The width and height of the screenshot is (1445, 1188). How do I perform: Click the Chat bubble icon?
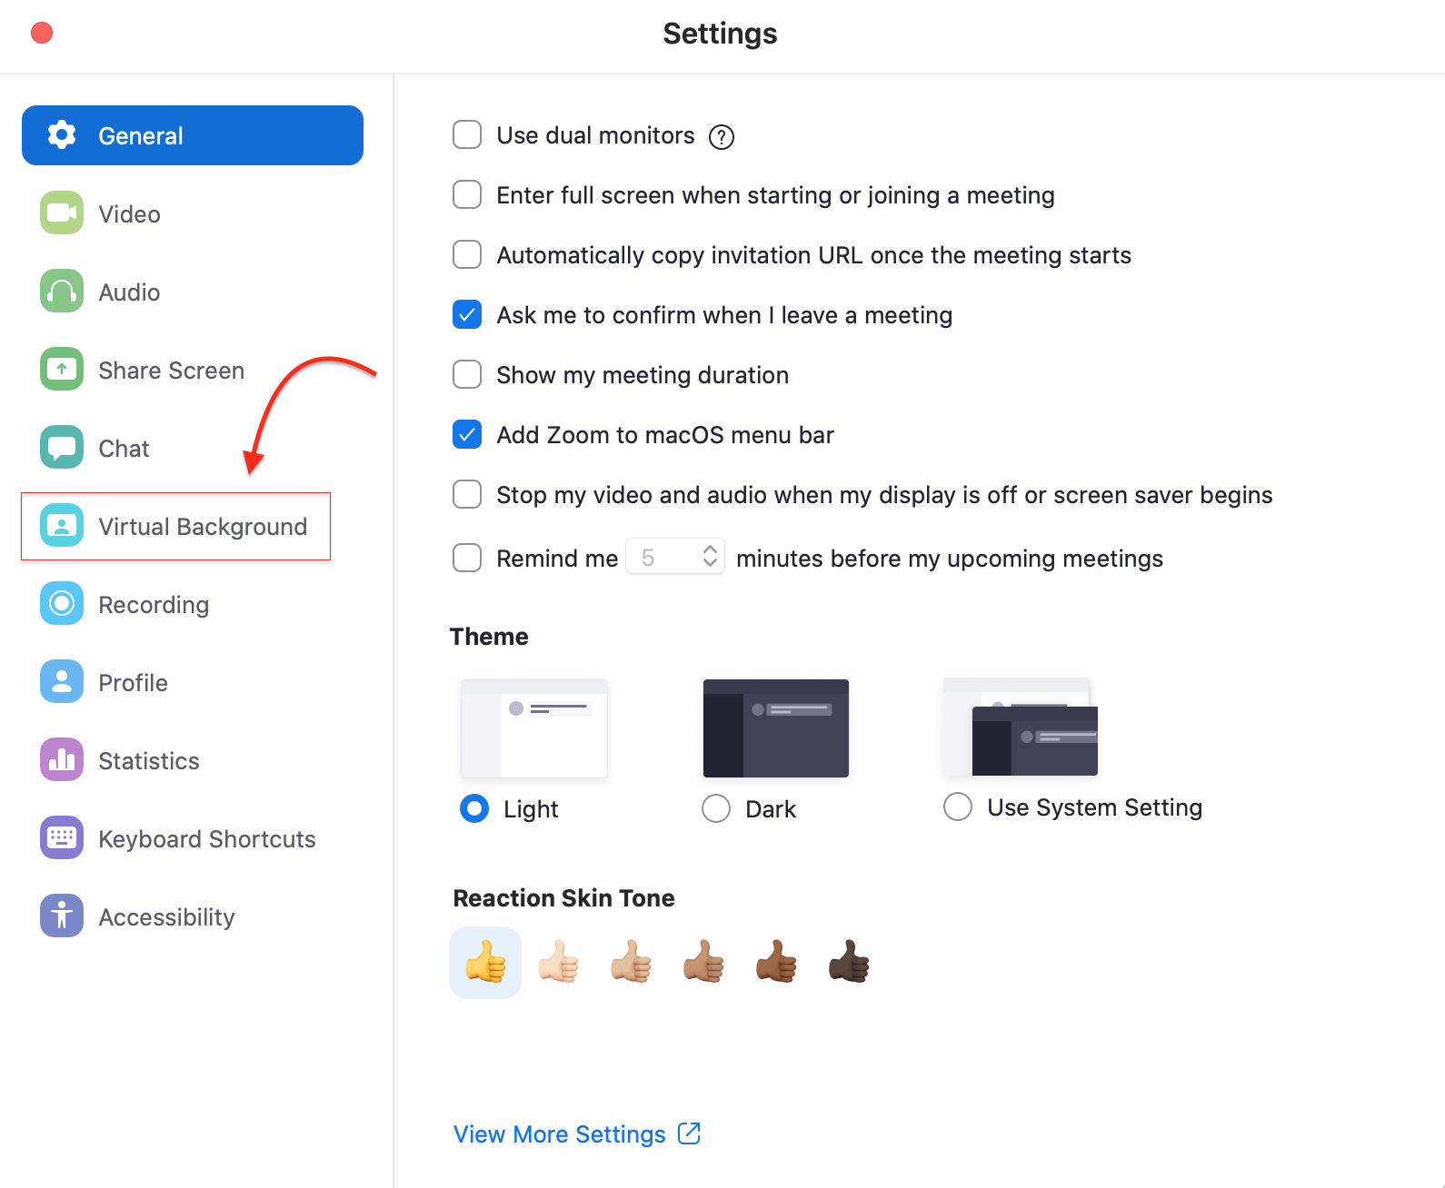point(62,448)
